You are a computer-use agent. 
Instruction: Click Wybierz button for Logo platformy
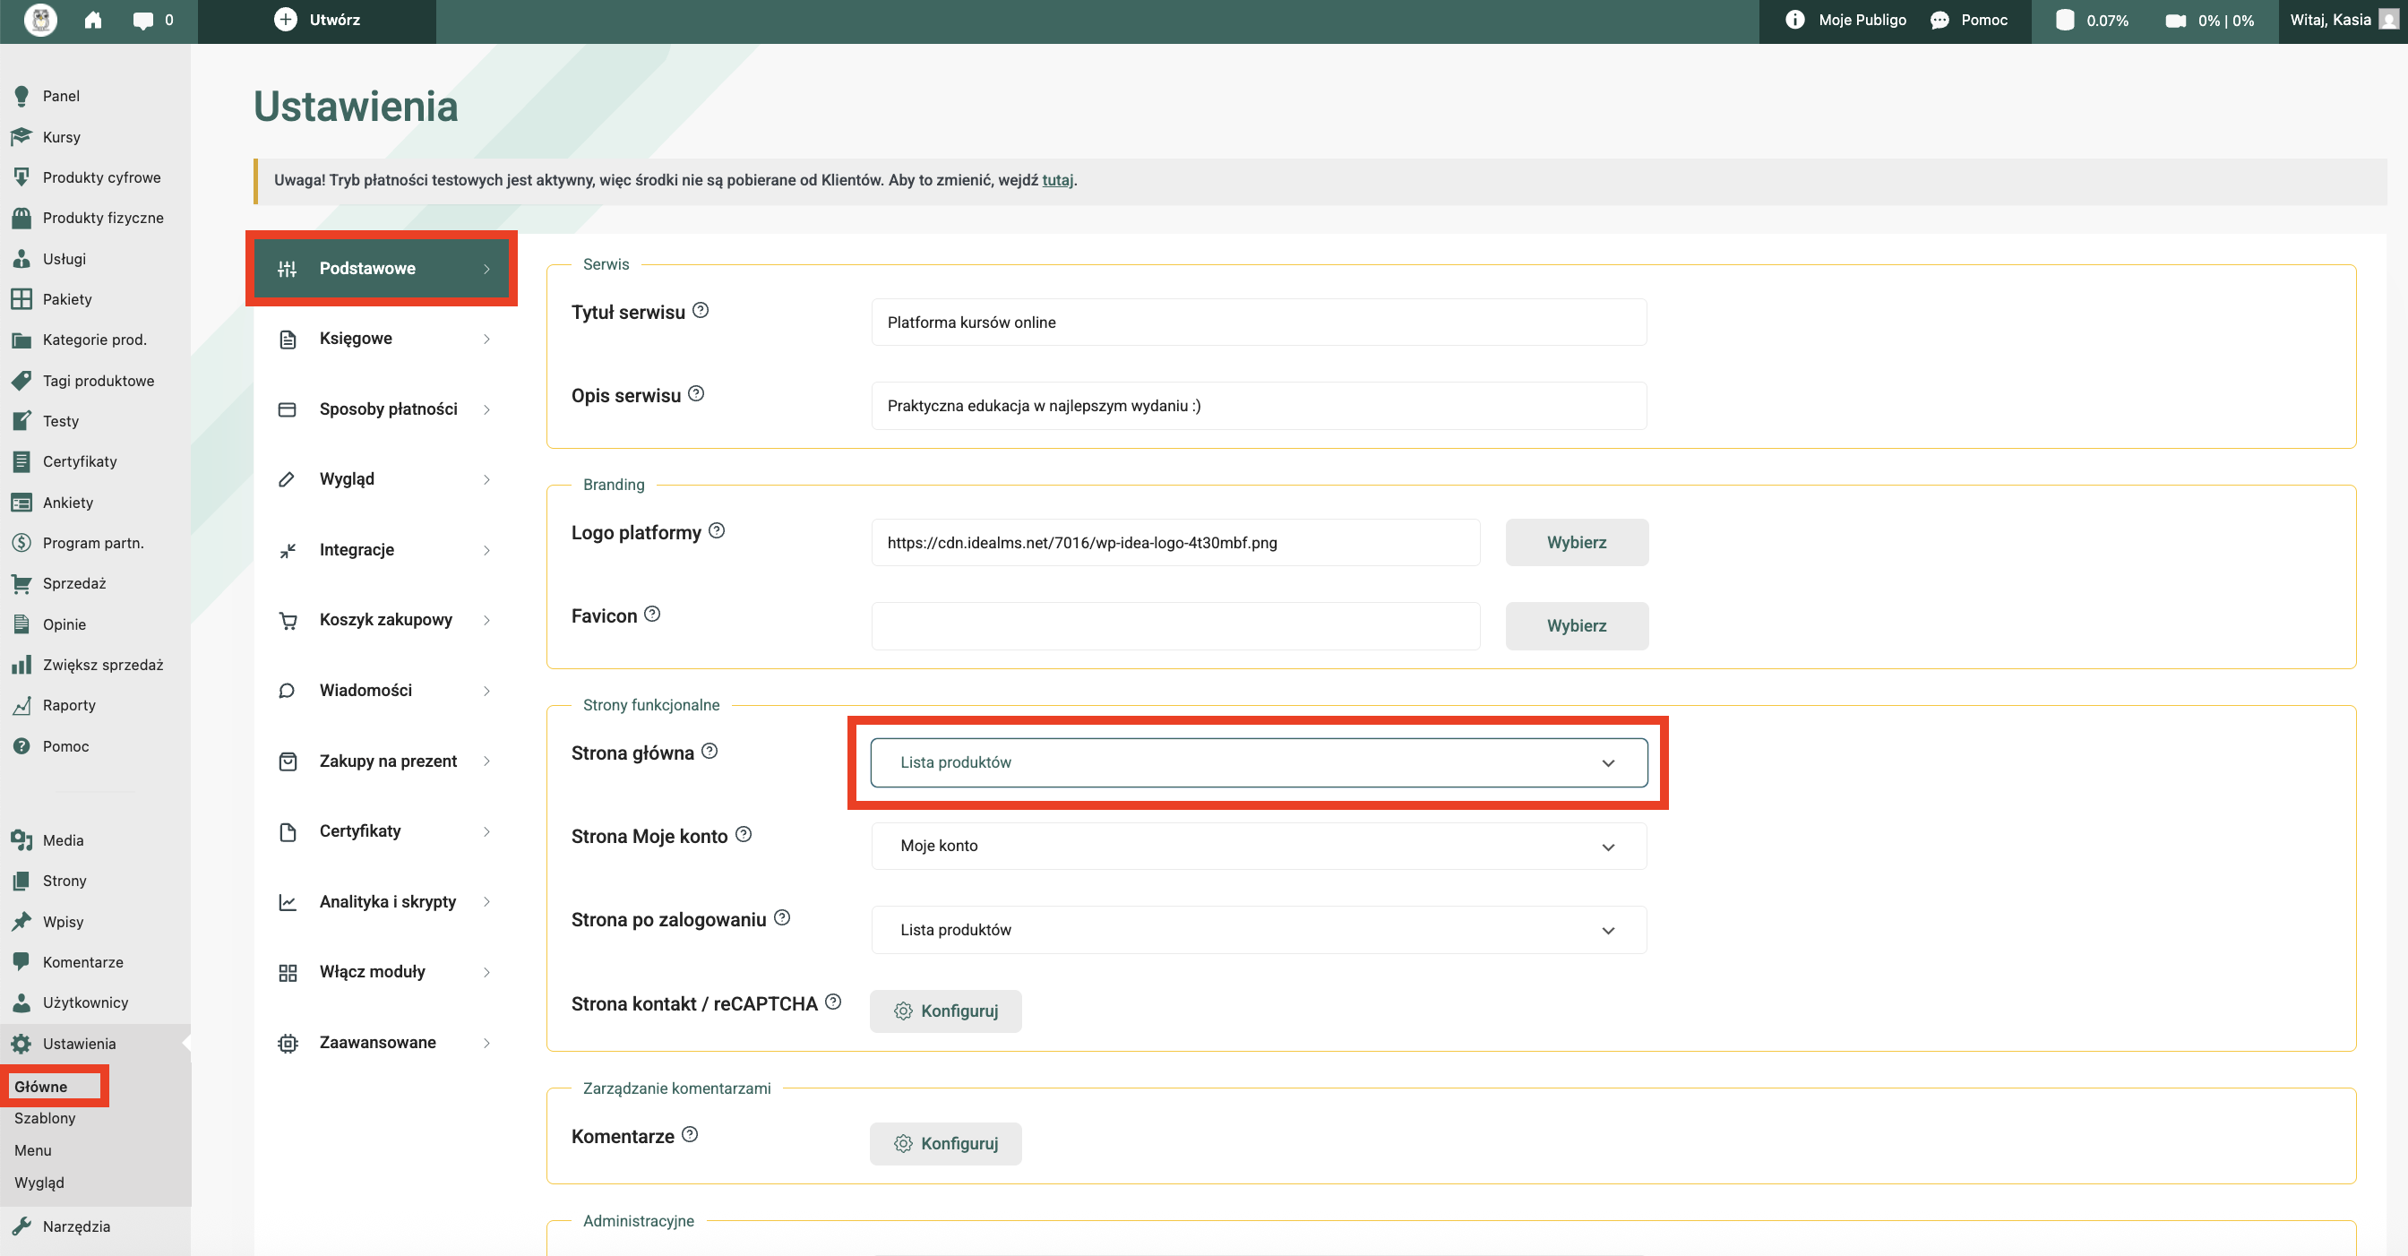[x=1575, y=542]
